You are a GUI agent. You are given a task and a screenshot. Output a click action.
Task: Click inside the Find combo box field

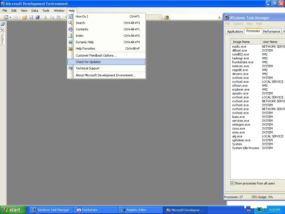[194, 18]
